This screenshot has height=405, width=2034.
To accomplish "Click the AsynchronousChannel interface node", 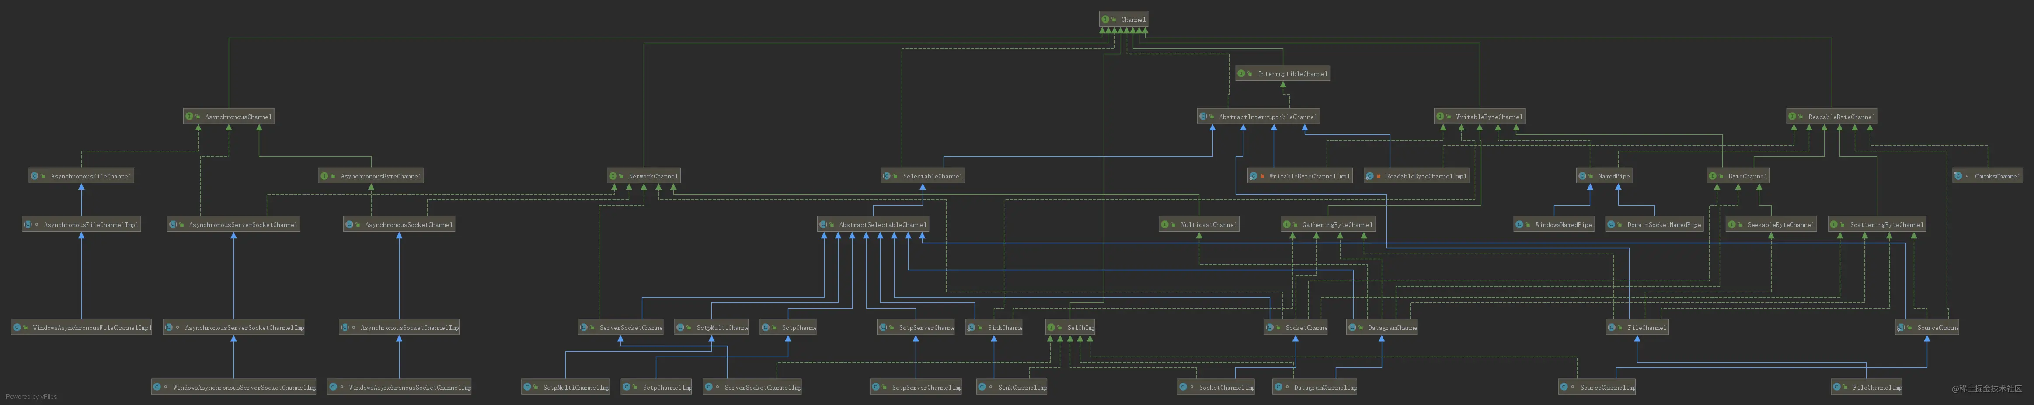I will [x=230, y=117].
